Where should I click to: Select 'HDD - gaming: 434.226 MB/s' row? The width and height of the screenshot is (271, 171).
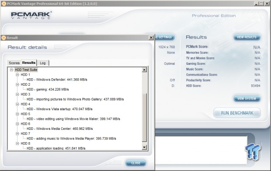[48, 89]
